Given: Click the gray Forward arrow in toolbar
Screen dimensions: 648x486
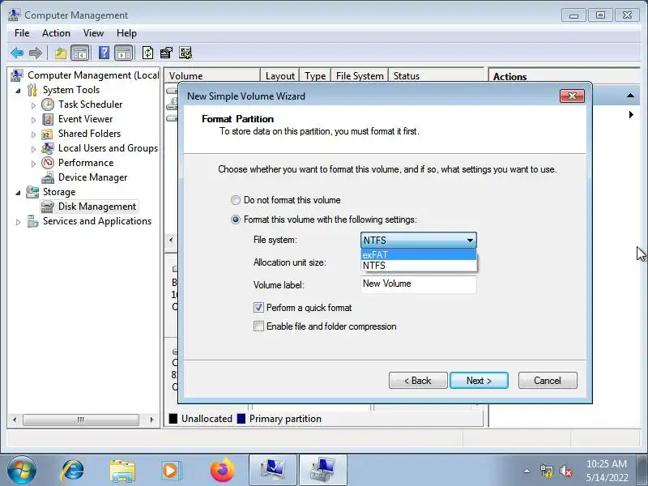Looking at the screenshot, I should (36, 53).
